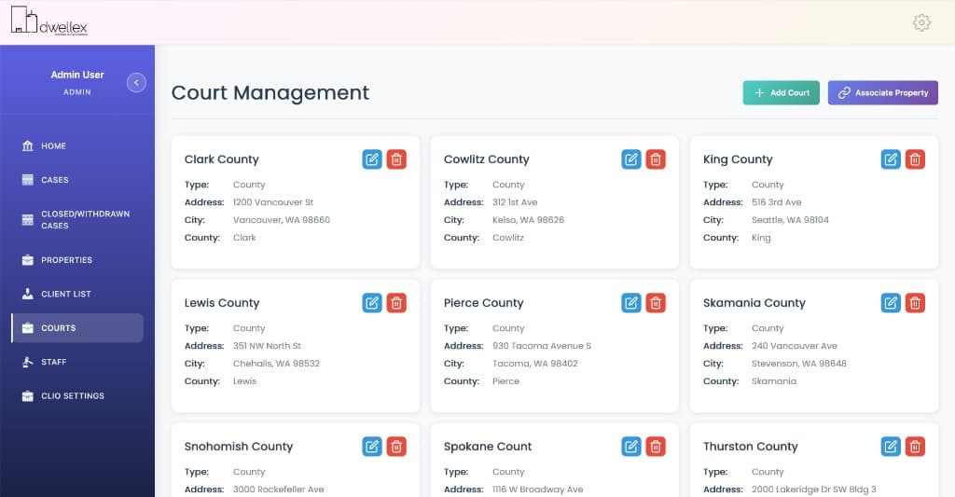The width and height of the screenshot is (955, 497).
Task: Click the Clark County card title
Action: tap(222, 159)
